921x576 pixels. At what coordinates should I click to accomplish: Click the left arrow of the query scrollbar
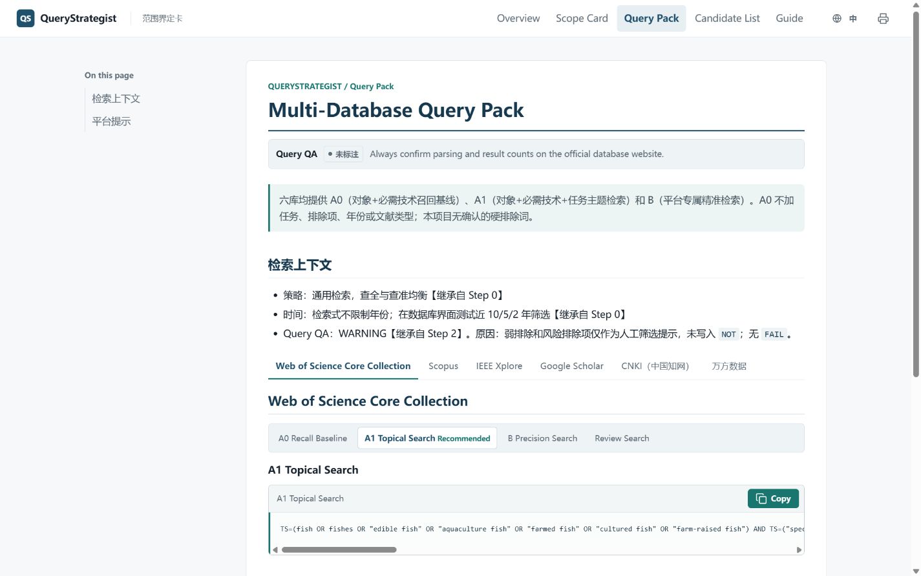(275, 550)
